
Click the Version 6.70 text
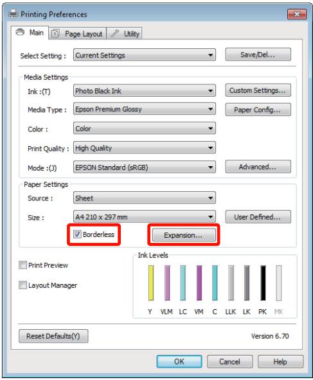[x=270, y=336]
